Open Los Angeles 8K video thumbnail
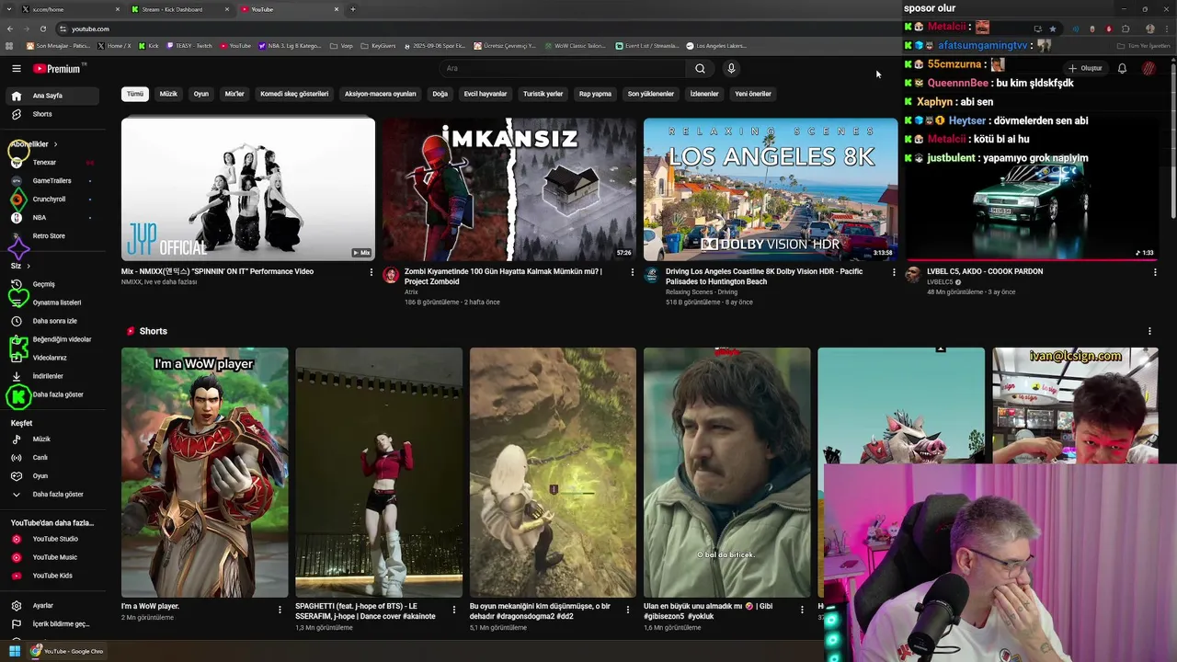The height and width of the screenshot is (662, 1177). (x=771, y=189)
